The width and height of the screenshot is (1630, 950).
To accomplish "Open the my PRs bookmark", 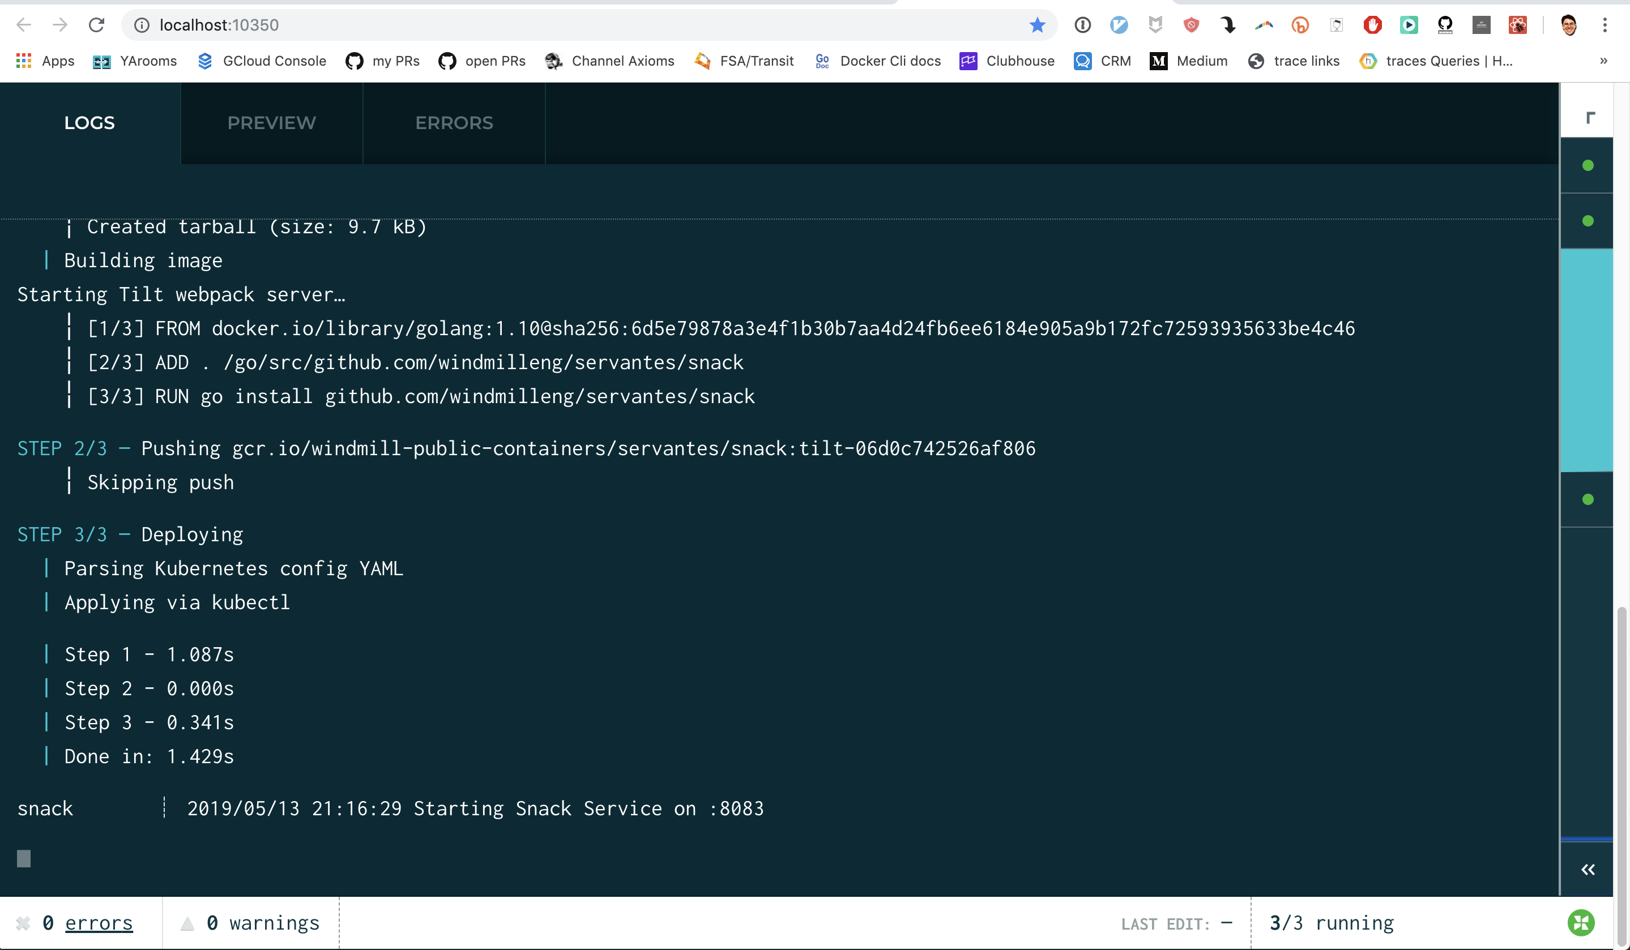I will pos(382,61).
